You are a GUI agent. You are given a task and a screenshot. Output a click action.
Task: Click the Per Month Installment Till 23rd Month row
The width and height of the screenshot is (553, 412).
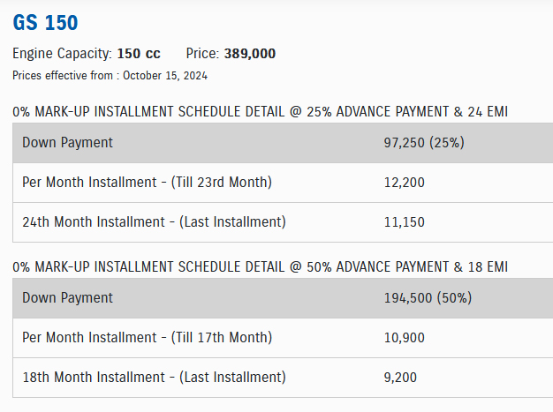click(x=283, y=183)
